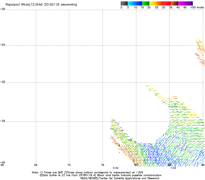Select the brown 35–40 knots legend segment

click(175, 3)
